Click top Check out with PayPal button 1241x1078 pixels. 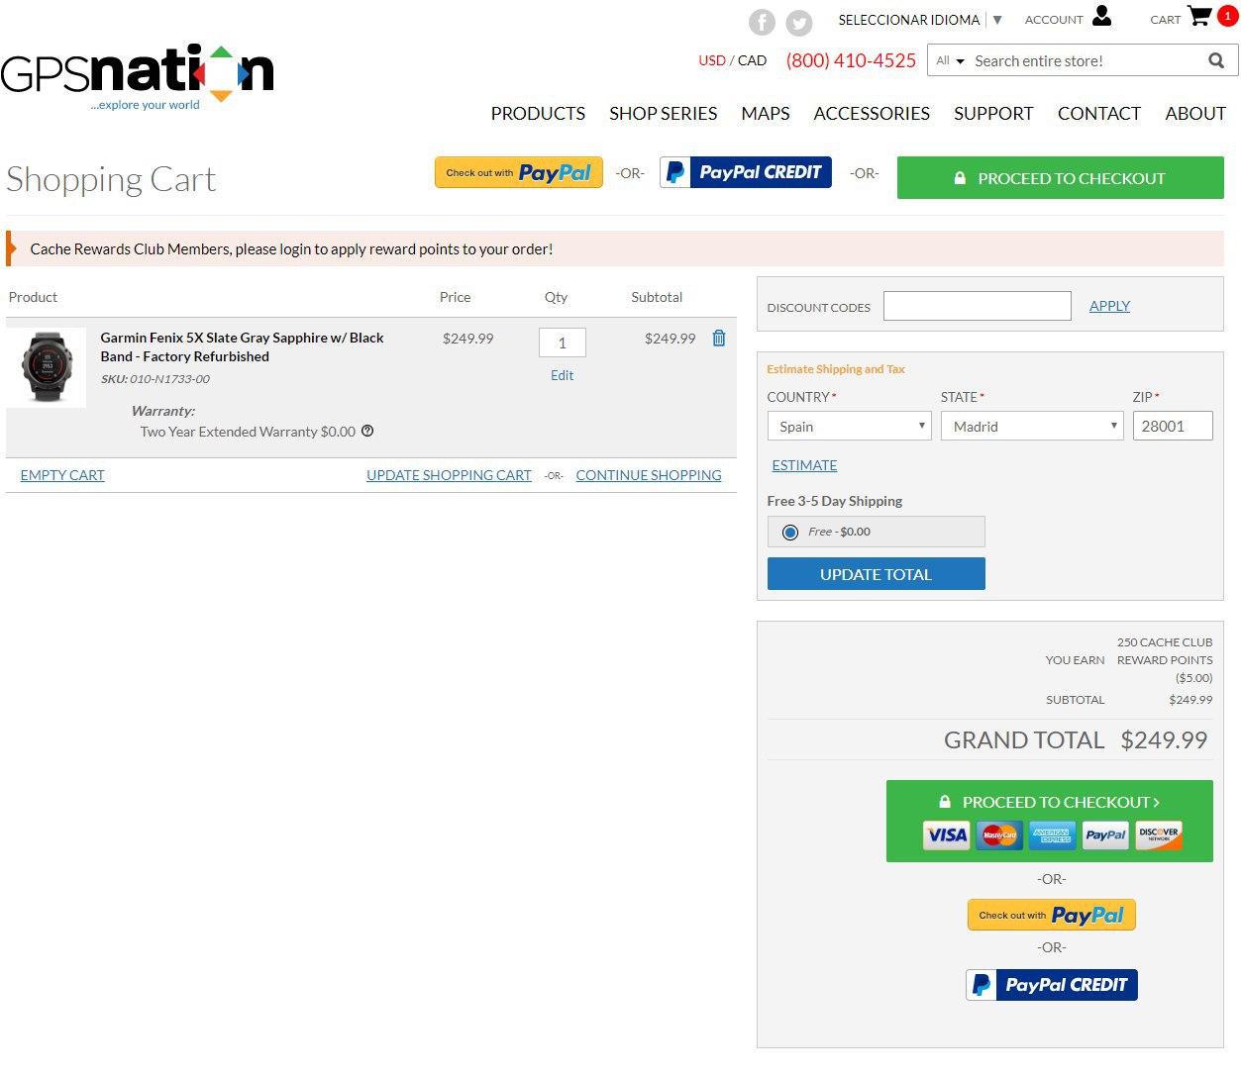(x=519, y=172)
